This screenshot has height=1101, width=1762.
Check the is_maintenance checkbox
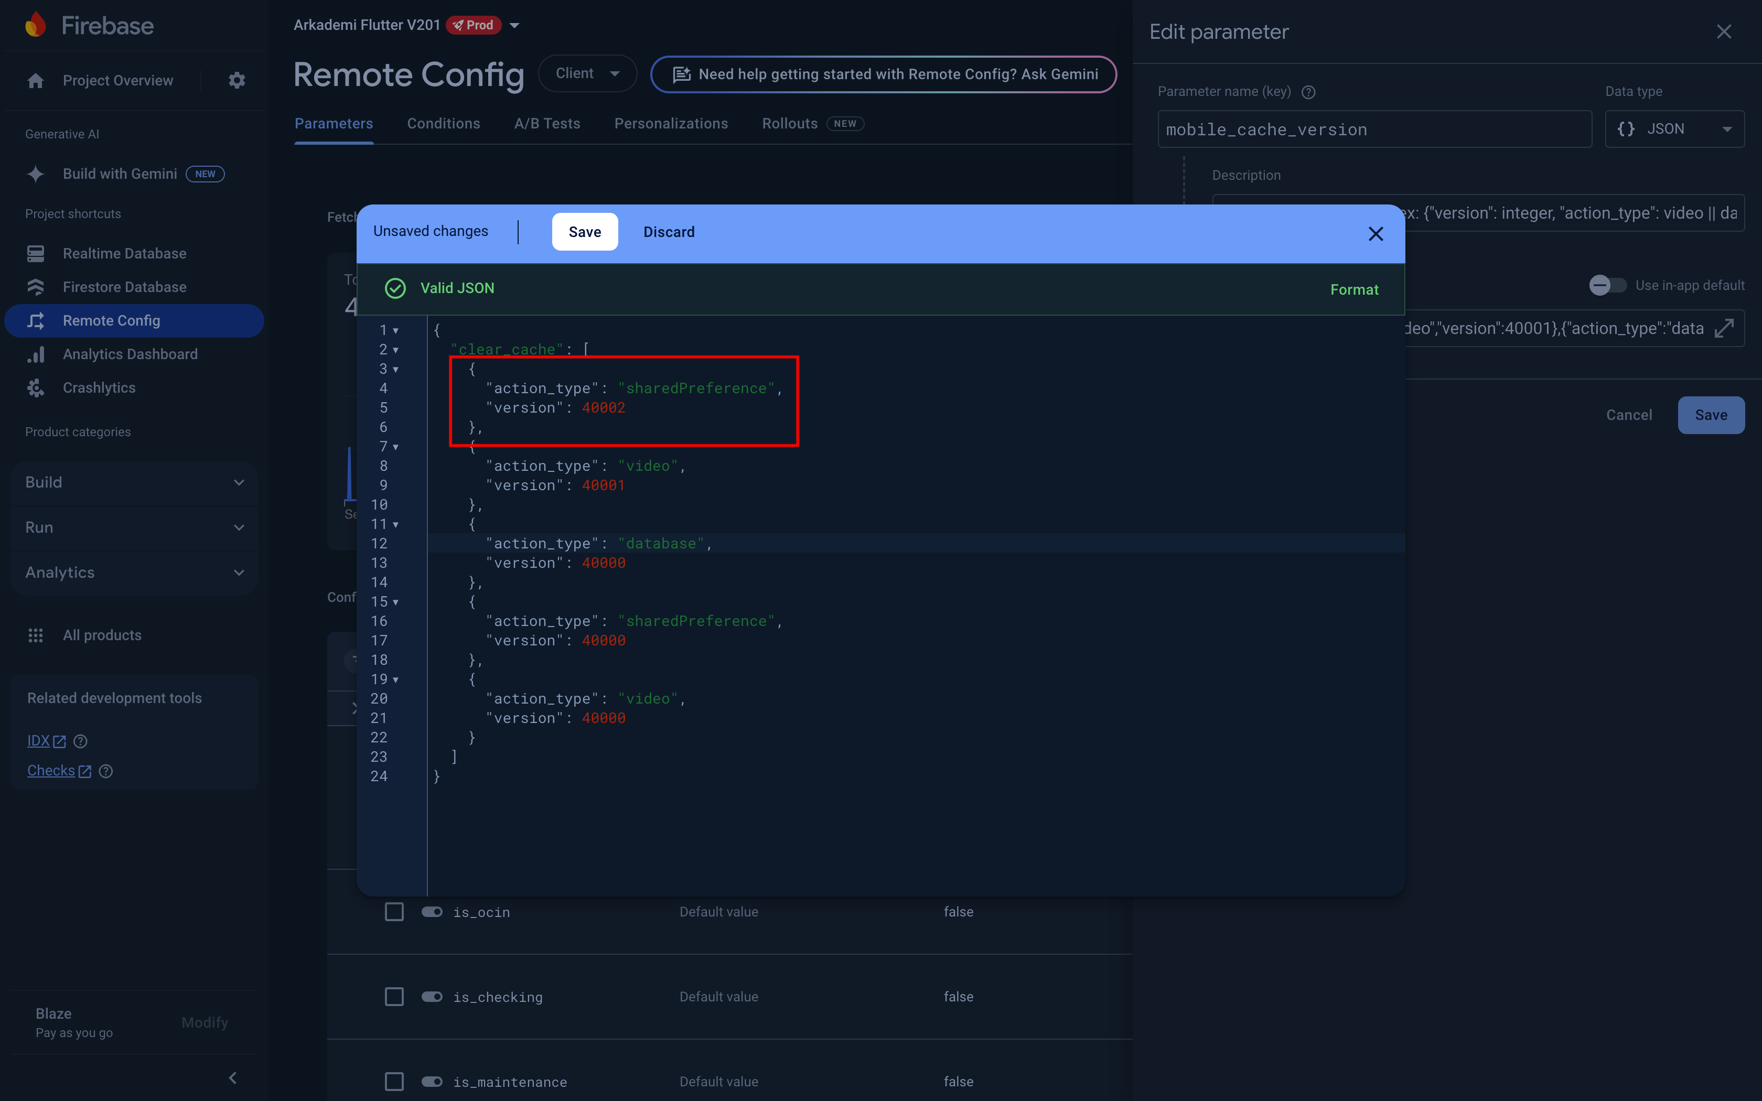[x=394, y=1081]
